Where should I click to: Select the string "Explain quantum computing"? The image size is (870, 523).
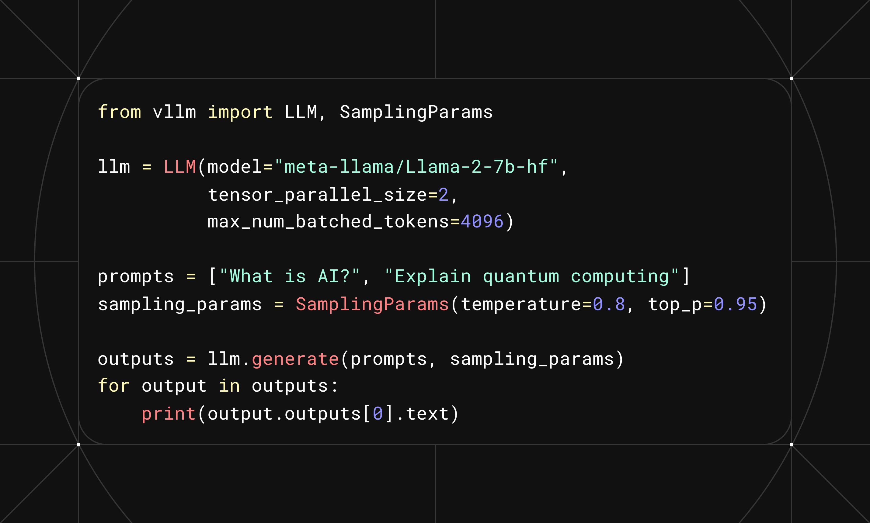[532, 277]
